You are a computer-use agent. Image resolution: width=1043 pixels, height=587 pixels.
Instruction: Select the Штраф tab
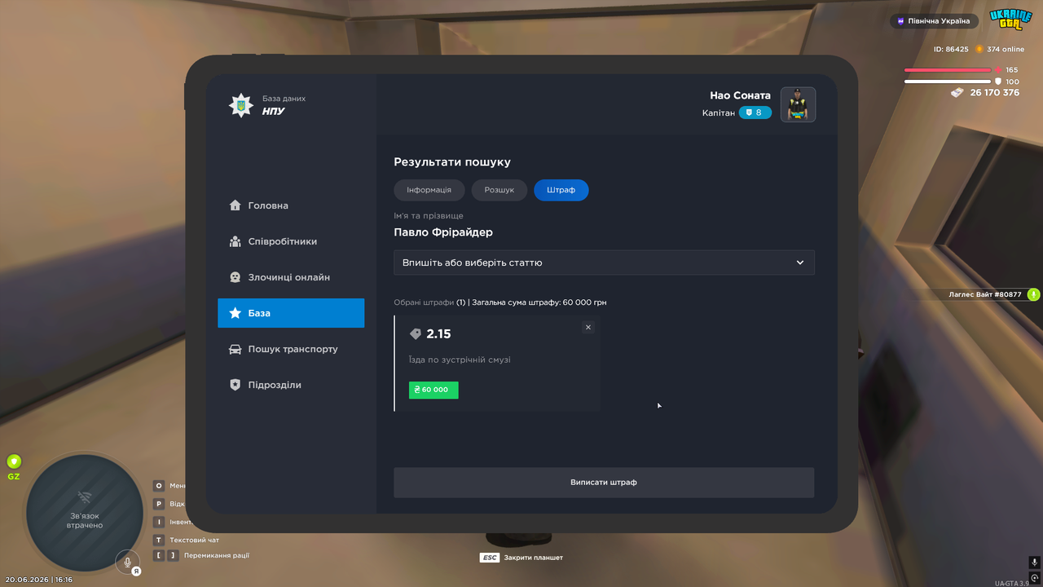click(561, 190)
